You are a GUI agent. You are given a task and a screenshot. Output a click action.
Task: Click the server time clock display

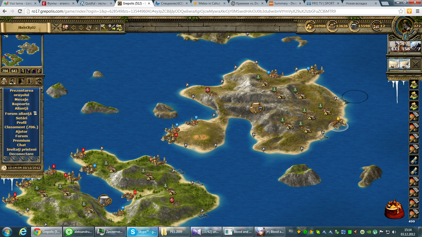pos(21,167)
